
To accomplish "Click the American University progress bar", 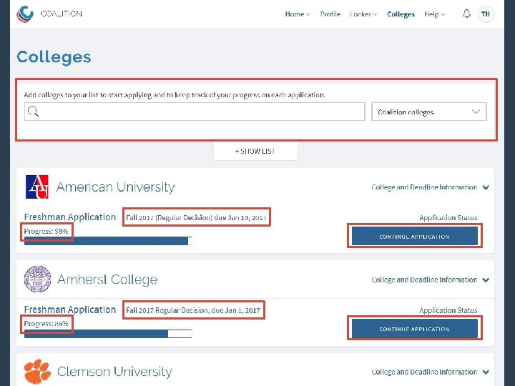I will 107,242.
